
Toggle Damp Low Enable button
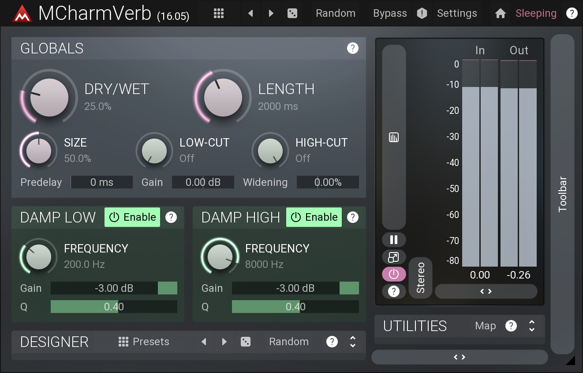pos(132,217)
